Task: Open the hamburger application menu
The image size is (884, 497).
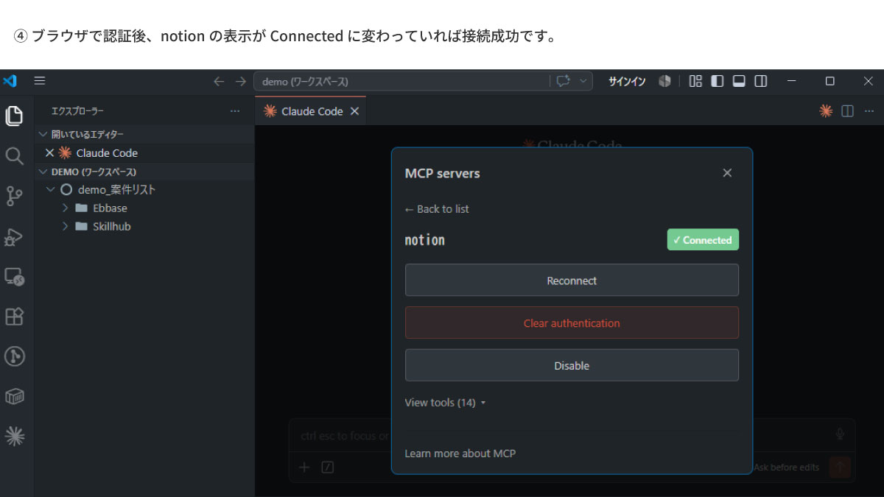Action: (x=40, y=81)
